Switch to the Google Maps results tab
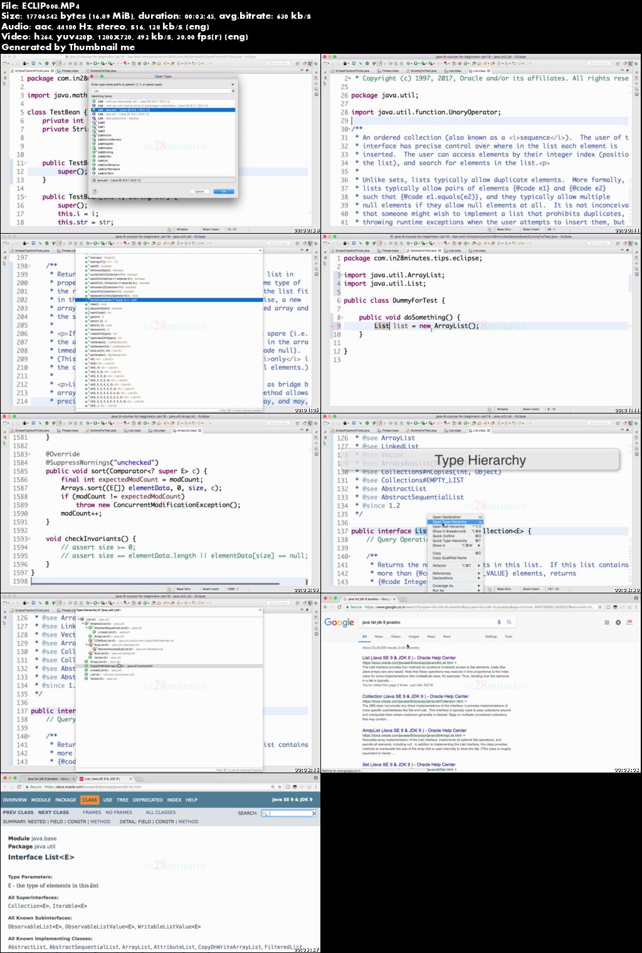642x953 pixels. (431, 637)
